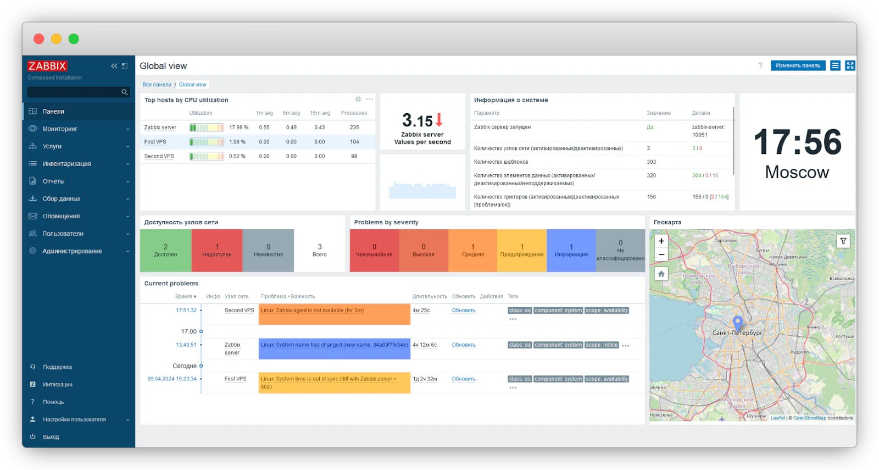Expand the Администрирование menu section
Image resolution: width=879 pixels, height=470 pixels.
pyautogui.click(x=79, y=251)
